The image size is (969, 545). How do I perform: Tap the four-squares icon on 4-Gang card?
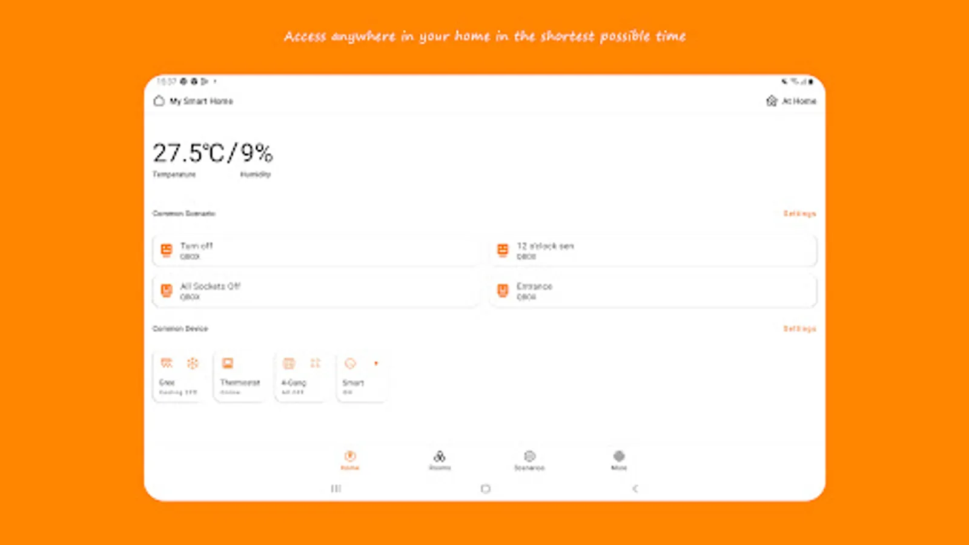tap(316, 363)
